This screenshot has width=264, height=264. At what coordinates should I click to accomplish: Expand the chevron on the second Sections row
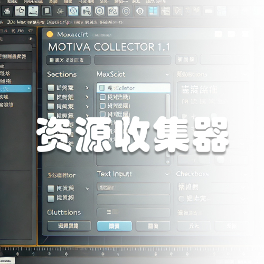point(87,97)
